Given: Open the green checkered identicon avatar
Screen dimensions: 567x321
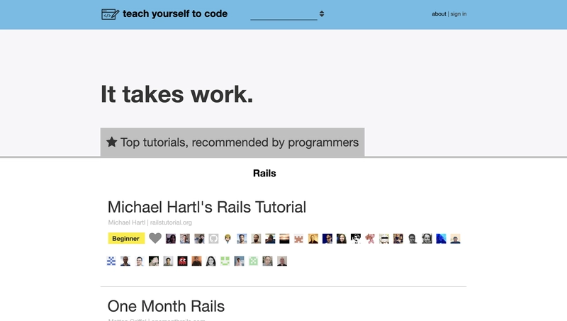Looking at the screenshot, I should 253,261.
